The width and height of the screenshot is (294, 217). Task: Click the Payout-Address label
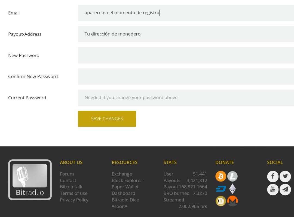[25, 34]
